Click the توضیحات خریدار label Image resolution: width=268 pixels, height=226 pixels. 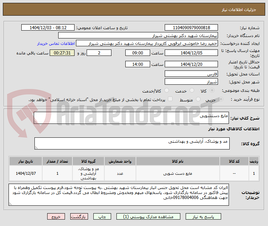250,195
